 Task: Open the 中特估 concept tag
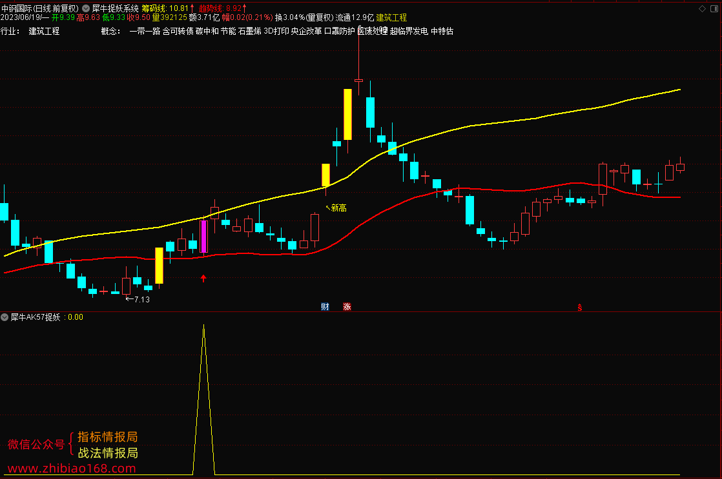442,31
